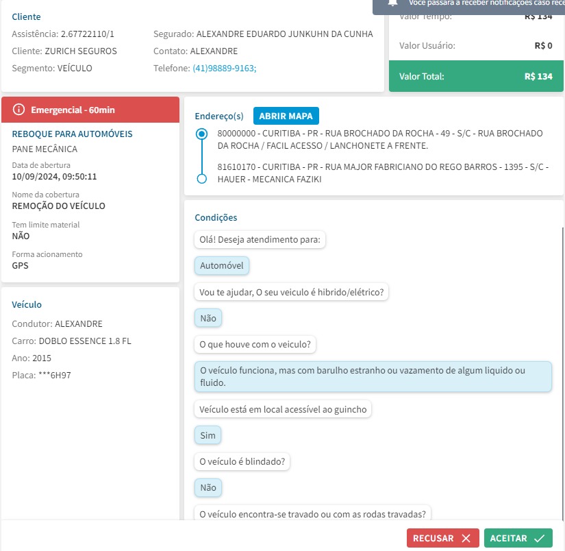Click "Não" under the híbrido/elétrico question

point(208,318)
